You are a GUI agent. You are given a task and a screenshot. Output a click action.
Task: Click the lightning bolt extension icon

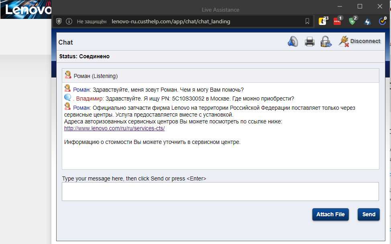click(367, 22)
